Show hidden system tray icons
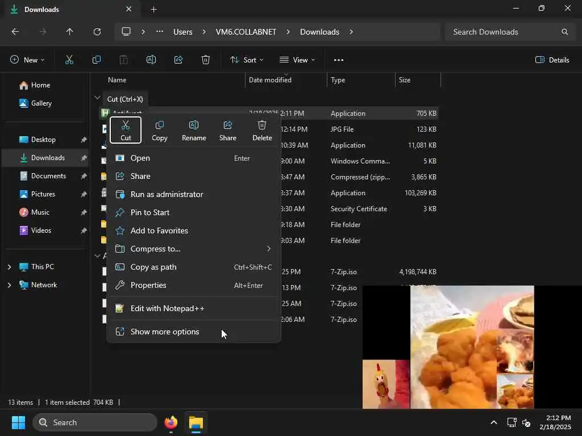Image resolution: width=582 pixels, height=436 pixels. 494,422
